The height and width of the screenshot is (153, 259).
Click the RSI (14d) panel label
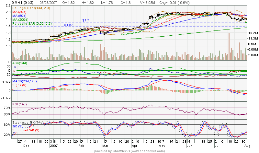point(19,104)
